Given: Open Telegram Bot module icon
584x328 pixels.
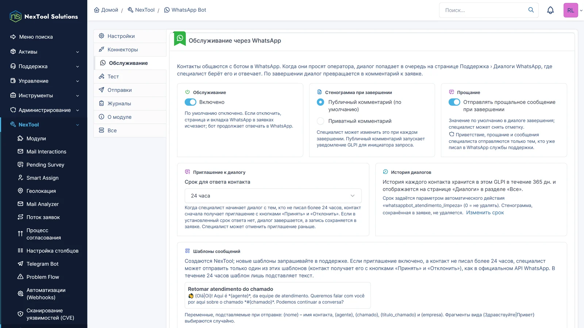Looking at the screenshot, I should (x=20, y=263).
